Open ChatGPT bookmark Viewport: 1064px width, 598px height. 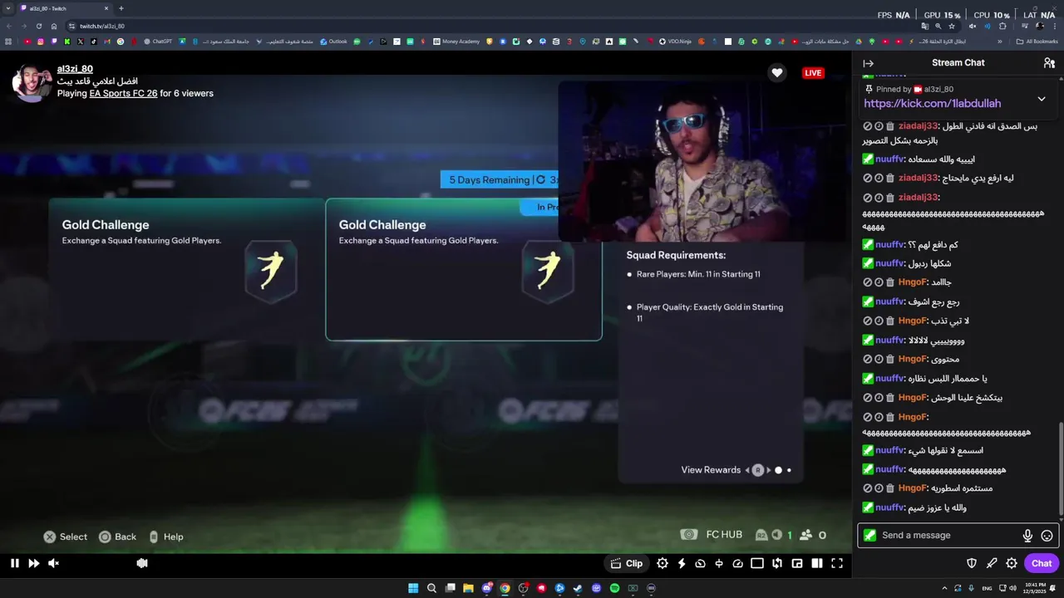point(158,42)
